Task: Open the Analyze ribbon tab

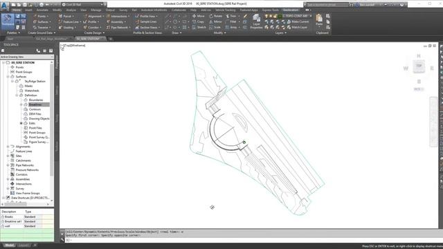Action: click(x=71, y=10)
